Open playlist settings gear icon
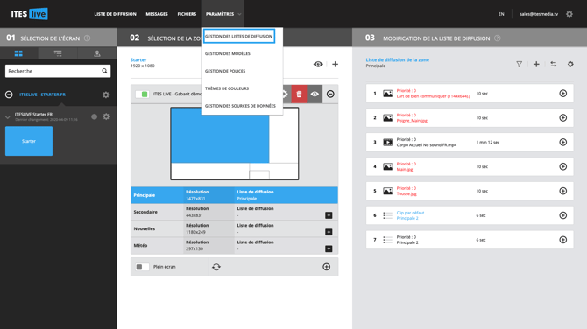The image size is (587, 329). pos(570,64)
